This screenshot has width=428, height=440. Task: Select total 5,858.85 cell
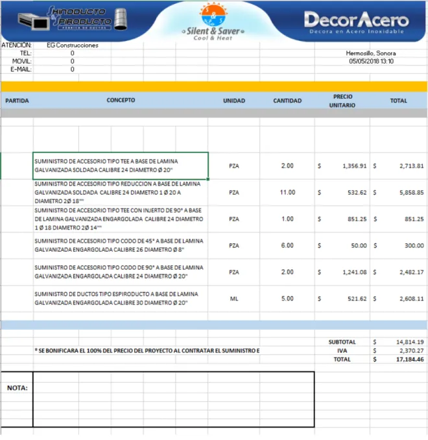[399, 193]
